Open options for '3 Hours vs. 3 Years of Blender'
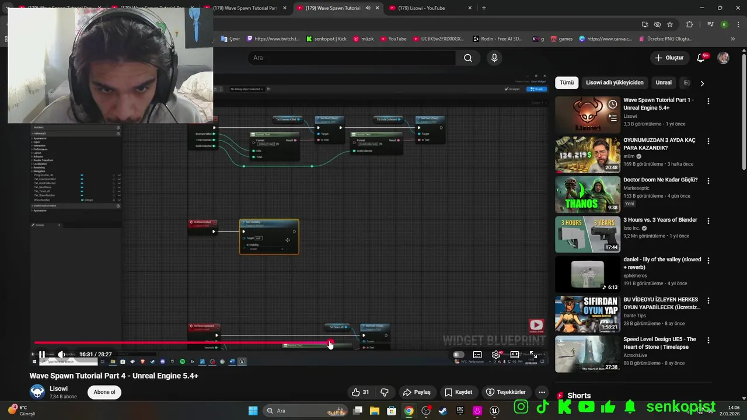Viewport: 747px width, 420px height. [708, 221]
